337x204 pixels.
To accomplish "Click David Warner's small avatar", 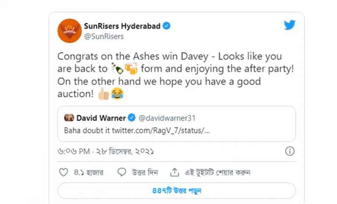I will coord(69,118).
